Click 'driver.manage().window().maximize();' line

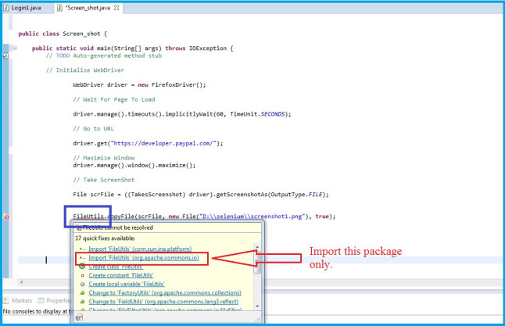point(134,165)
